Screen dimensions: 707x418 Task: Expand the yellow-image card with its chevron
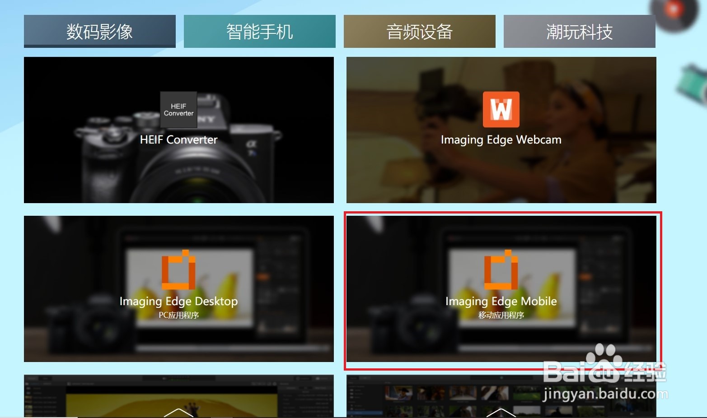point(178,412)
